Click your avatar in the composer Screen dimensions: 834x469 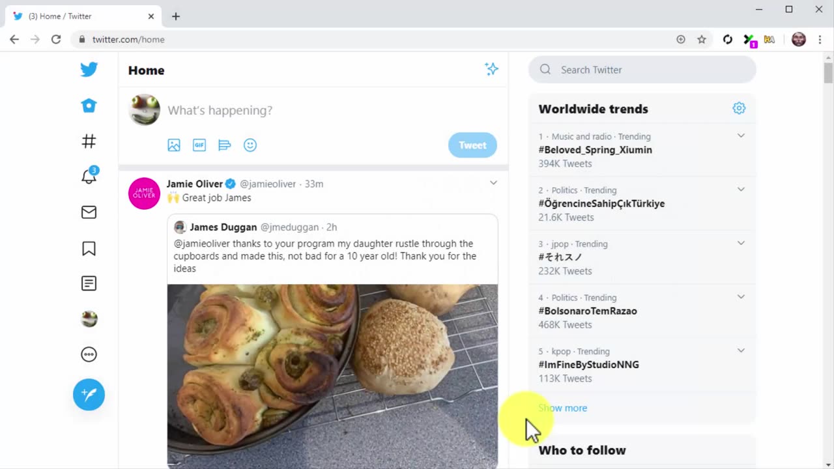click(144, 109)
